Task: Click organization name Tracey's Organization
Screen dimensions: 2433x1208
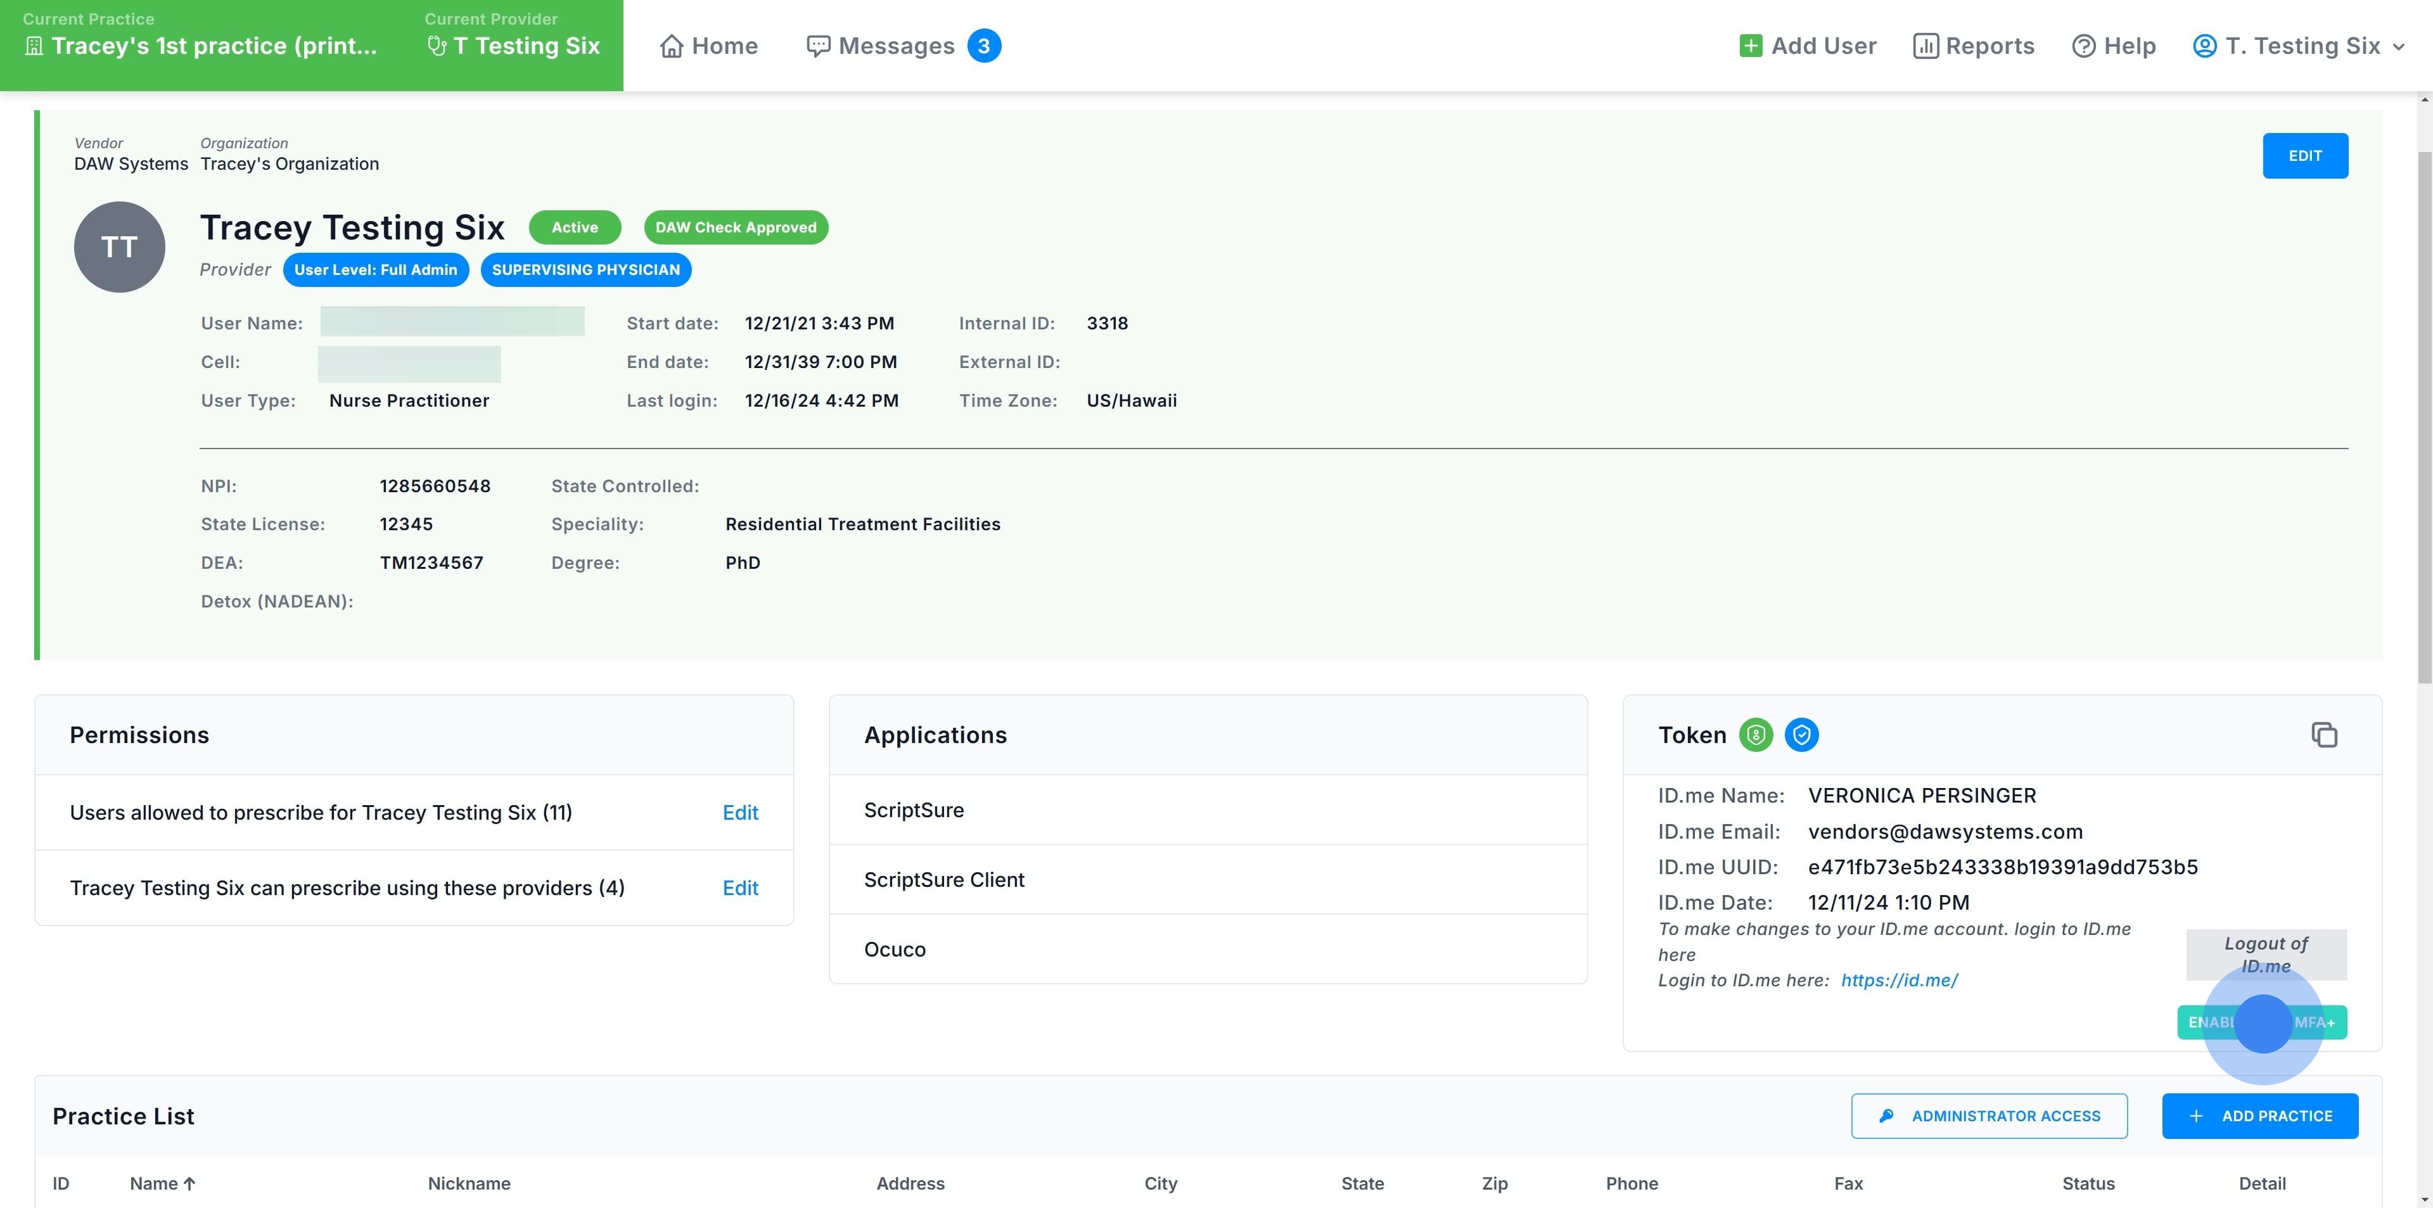Action: (x=289, y=164)
